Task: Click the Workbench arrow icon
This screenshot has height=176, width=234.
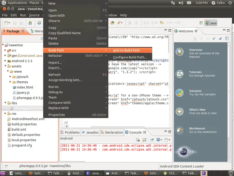Action: [x=180, y=130]
